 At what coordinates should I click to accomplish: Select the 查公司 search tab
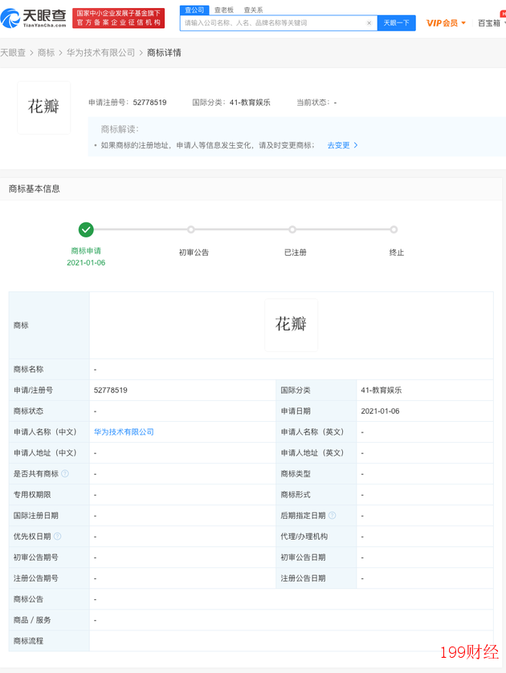[x=194, y=10]
